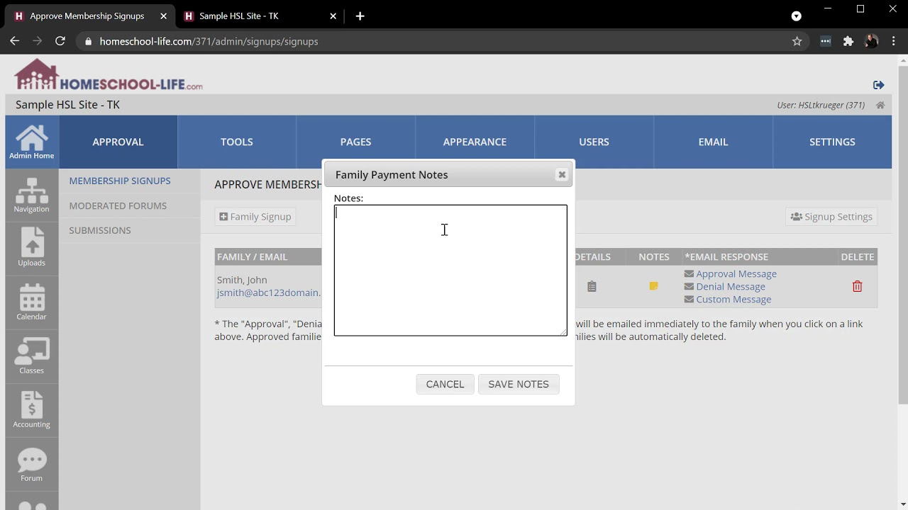908x510 pixels.
Task: Click the home icon beside user name
Action: (x=880, y=105)
